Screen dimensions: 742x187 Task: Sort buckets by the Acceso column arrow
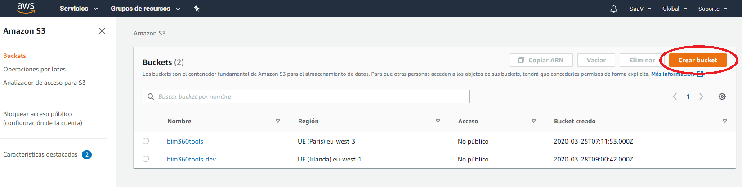[534, 121]
